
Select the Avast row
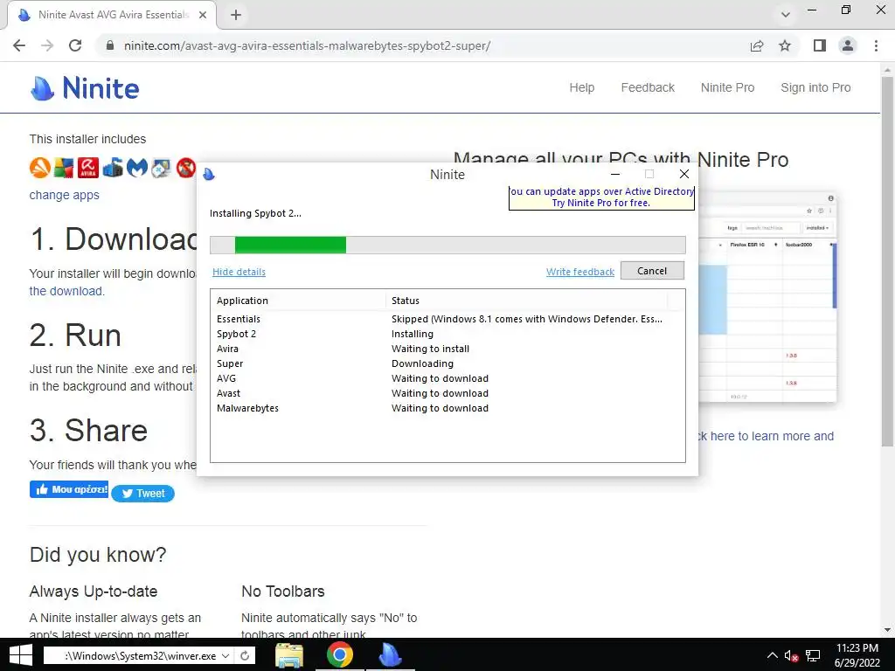447,393
